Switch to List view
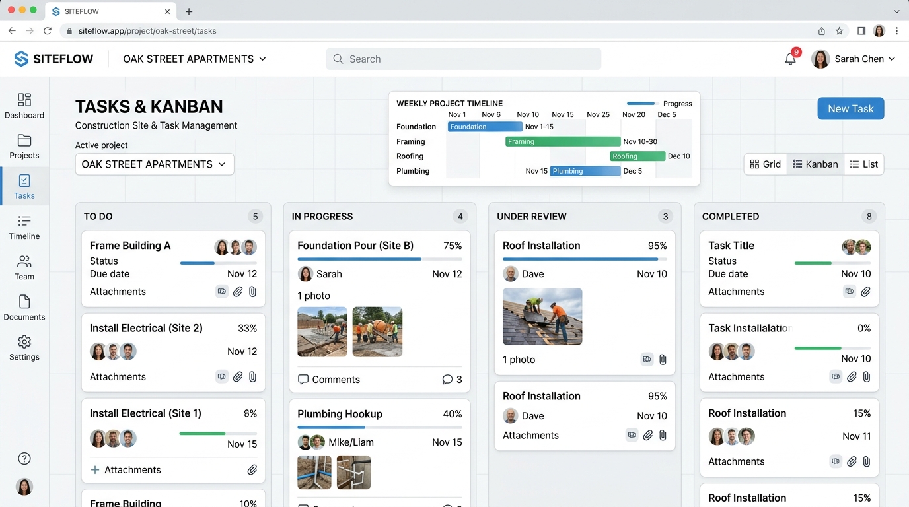Image resolution: width=909 pixels, height=507 pixels. 864,164
